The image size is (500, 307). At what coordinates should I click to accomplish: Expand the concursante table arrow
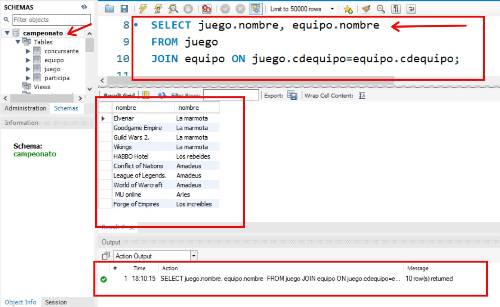28,51
